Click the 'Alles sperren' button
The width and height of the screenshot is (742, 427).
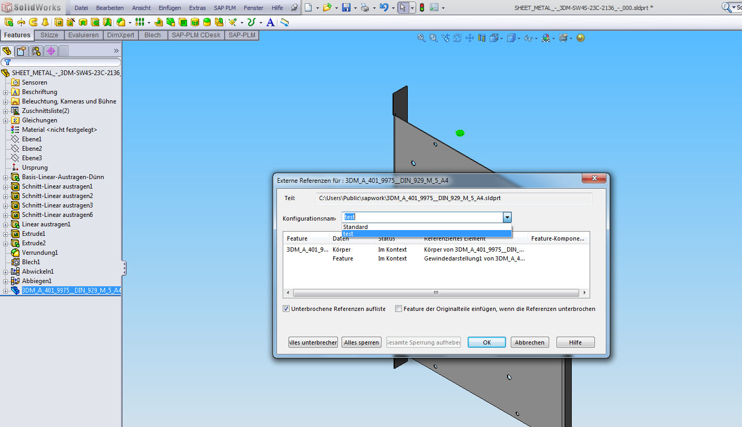[x=361, y=342]
